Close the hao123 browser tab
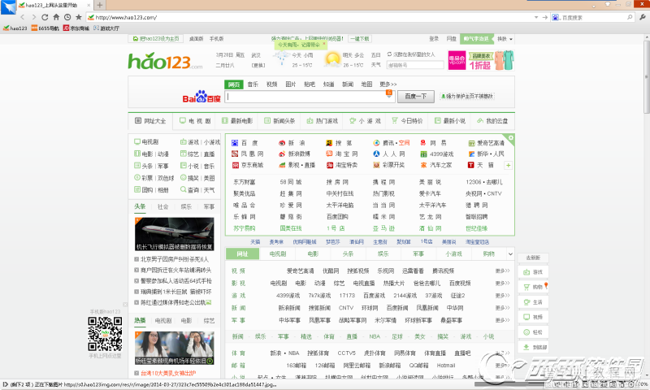Screen dimensions: 650x390 [x=89, y=6]
